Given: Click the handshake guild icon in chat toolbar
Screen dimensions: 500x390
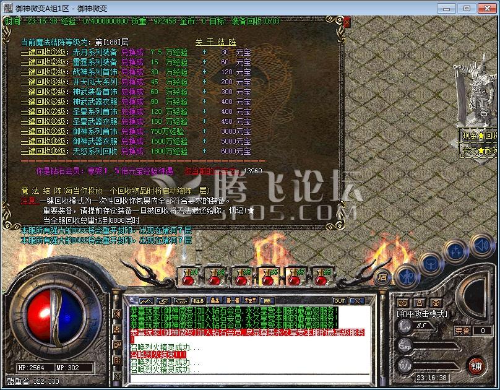Looking at the screenshot, I should tap(181, 301).
